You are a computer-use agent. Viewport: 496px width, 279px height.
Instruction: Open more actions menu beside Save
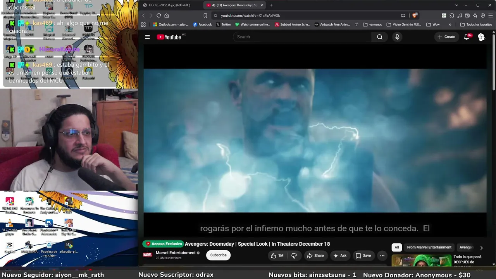[382, 255]
